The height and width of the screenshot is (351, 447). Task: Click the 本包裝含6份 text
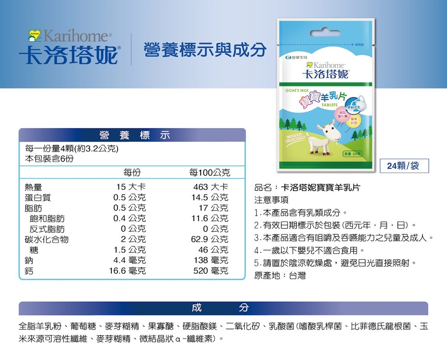coord(49,159)
